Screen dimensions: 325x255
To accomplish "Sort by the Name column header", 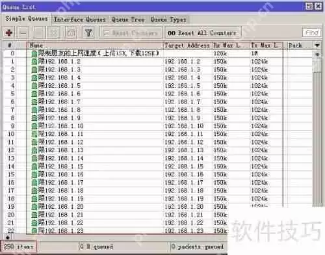I will point(94,45).
